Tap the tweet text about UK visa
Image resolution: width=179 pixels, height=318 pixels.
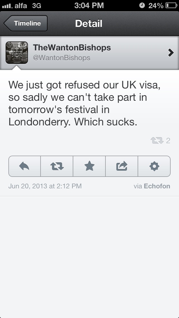point(84,104)
